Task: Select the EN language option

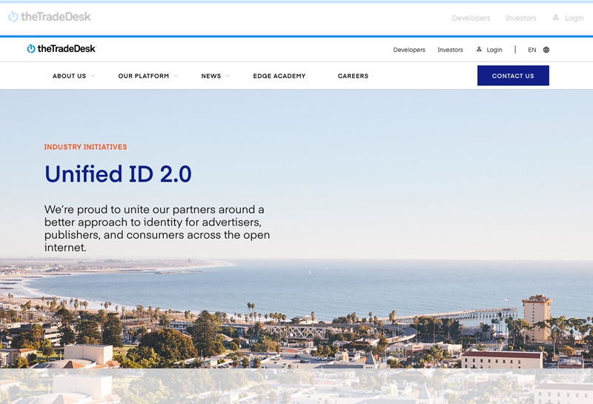Action: (x=531, y=50)
